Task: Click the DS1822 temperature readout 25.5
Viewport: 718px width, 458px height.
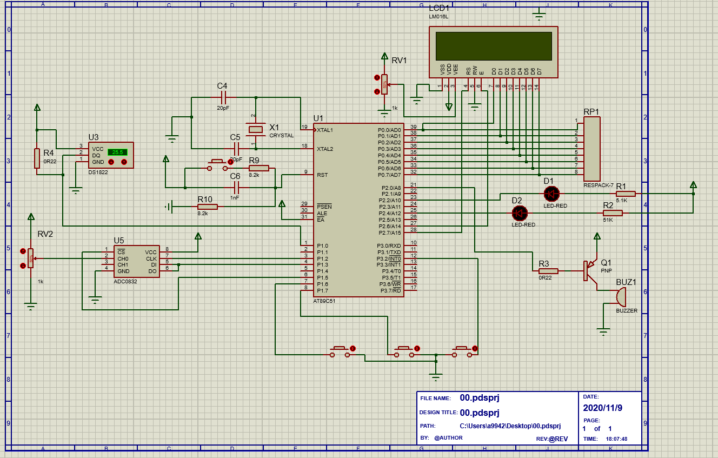Action: pos(118,152)
